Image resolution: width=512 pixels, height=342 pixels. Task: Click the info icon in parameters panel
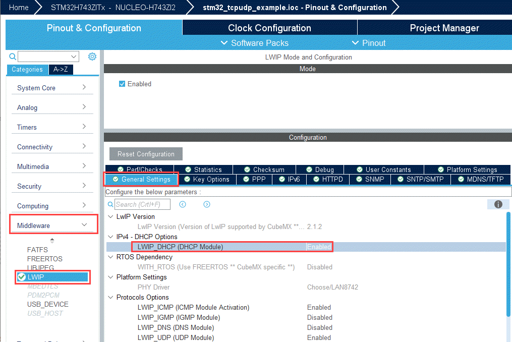(x=498, y=204)
